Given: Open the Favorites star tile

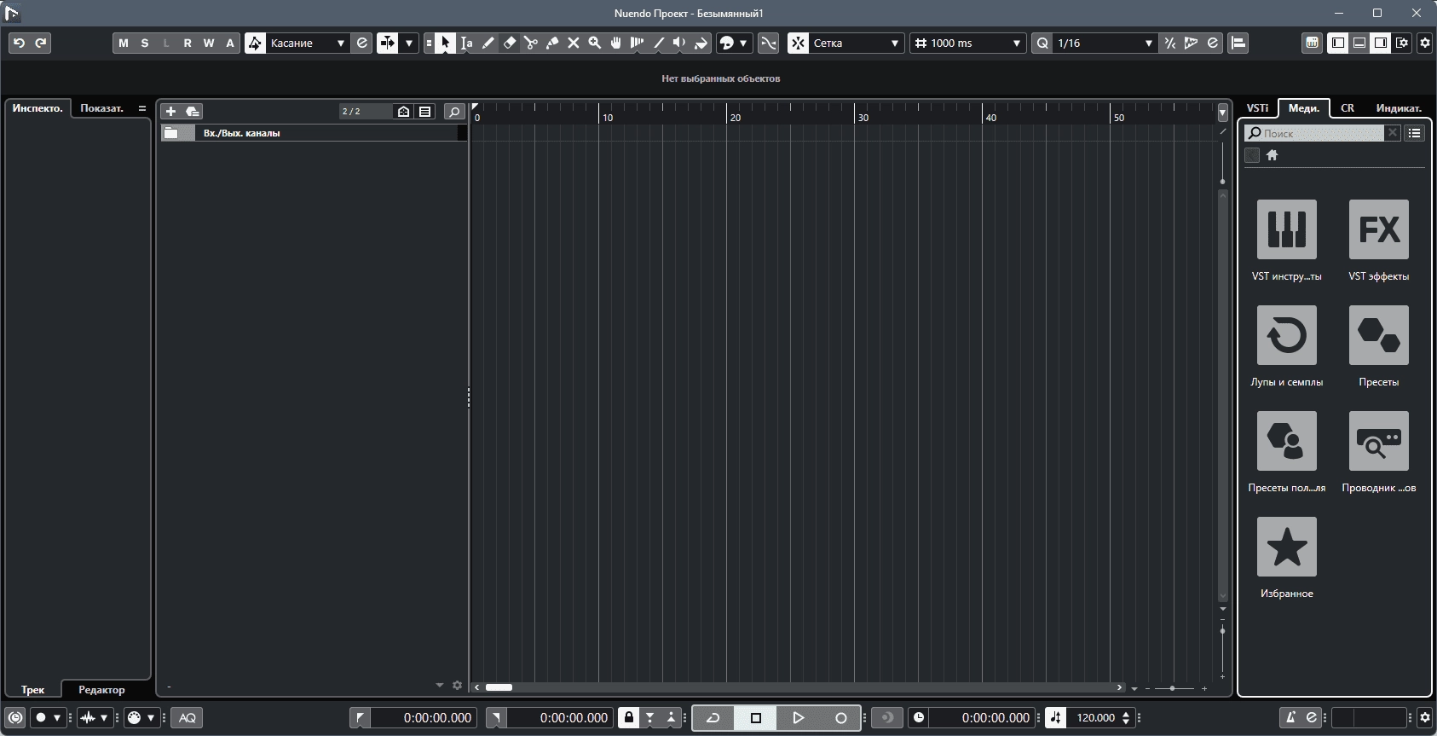Looking at the screenshot, I should coord(1286,547).
